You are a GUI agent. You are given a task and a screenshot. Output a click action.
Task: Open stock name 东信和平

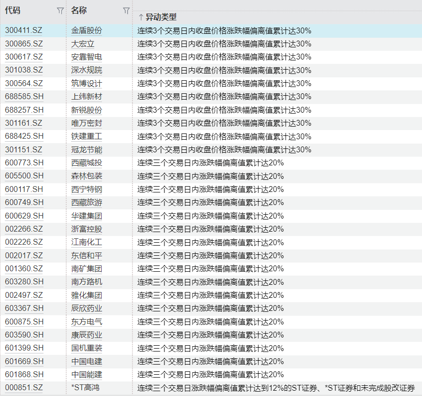pos(87,255)
